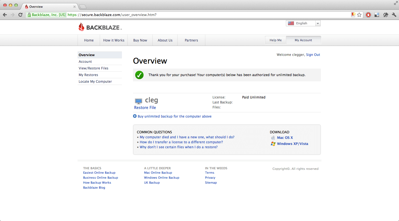Screen dimensions: 399x221
Task: Select the My Account tab
Action: [303, 40]
